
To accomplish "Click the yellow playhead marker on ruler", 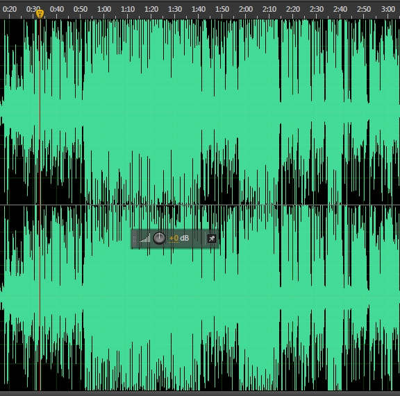I will [x=40, y=14].
